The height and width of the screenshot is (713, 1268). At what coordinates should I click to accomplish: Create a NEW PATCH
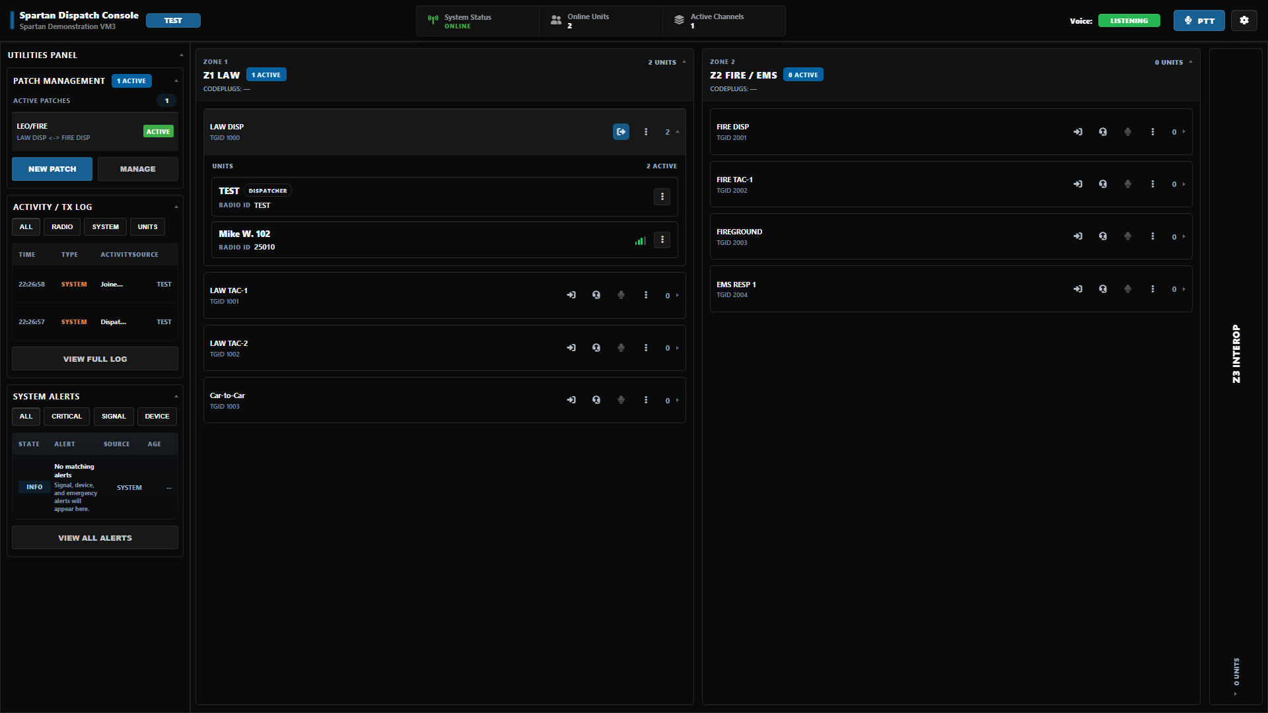coord(52,169)
